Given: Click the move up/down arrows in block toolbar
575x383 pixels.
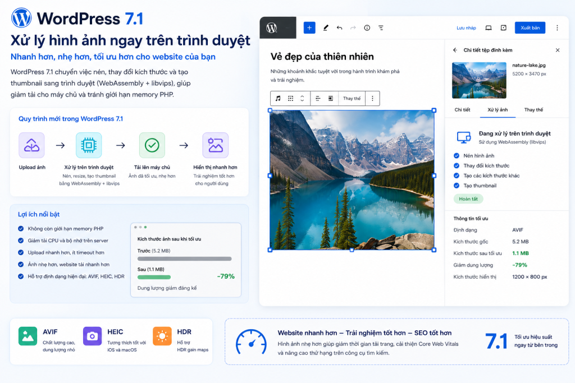Looking at the screenshot, I should 302,99.
